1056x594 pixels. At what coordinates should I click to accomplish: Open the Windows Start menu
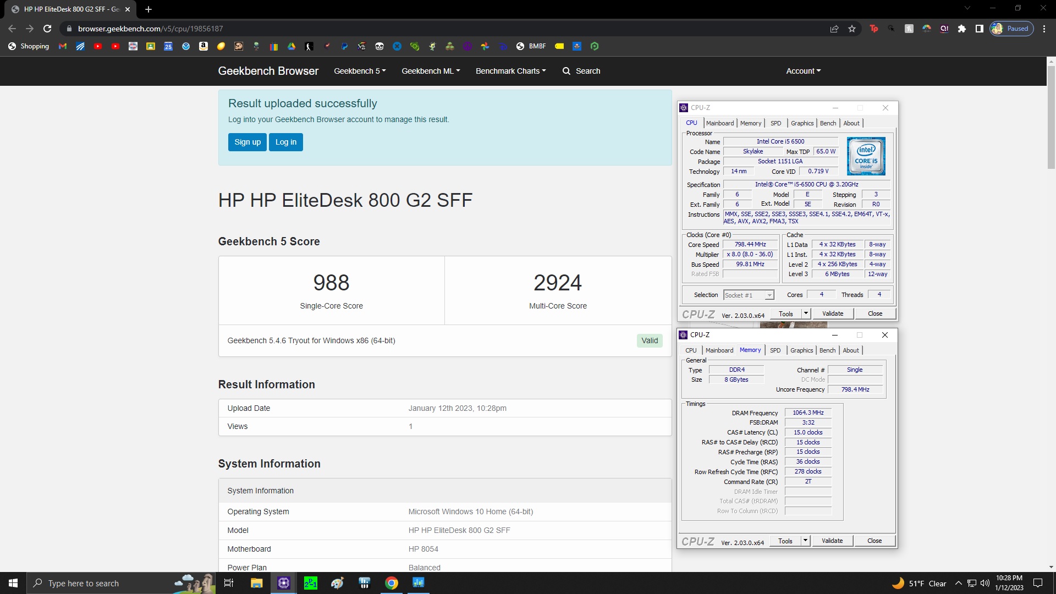tap(13, 583)
